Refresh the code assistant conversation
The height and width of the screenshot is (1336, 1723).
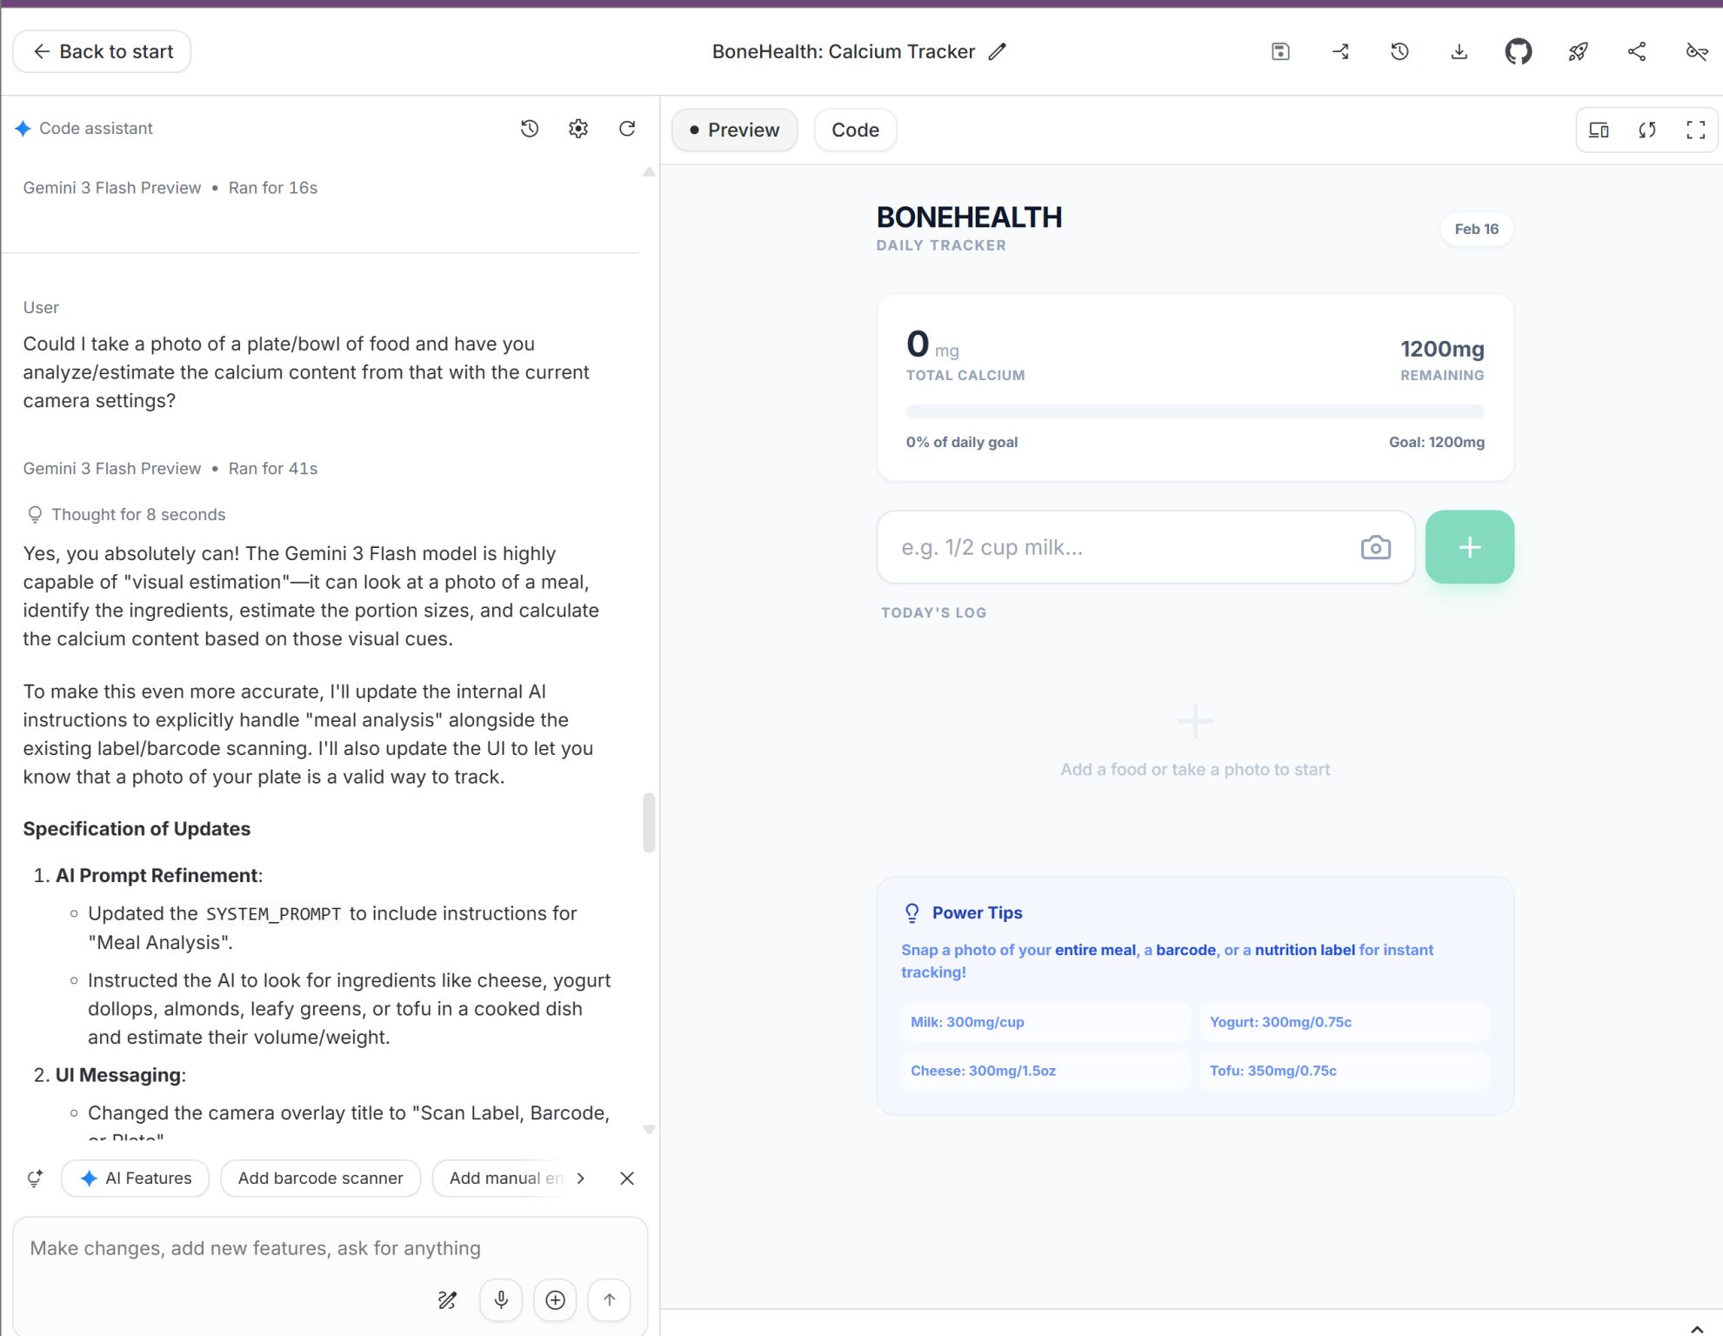tap(627, 128)
